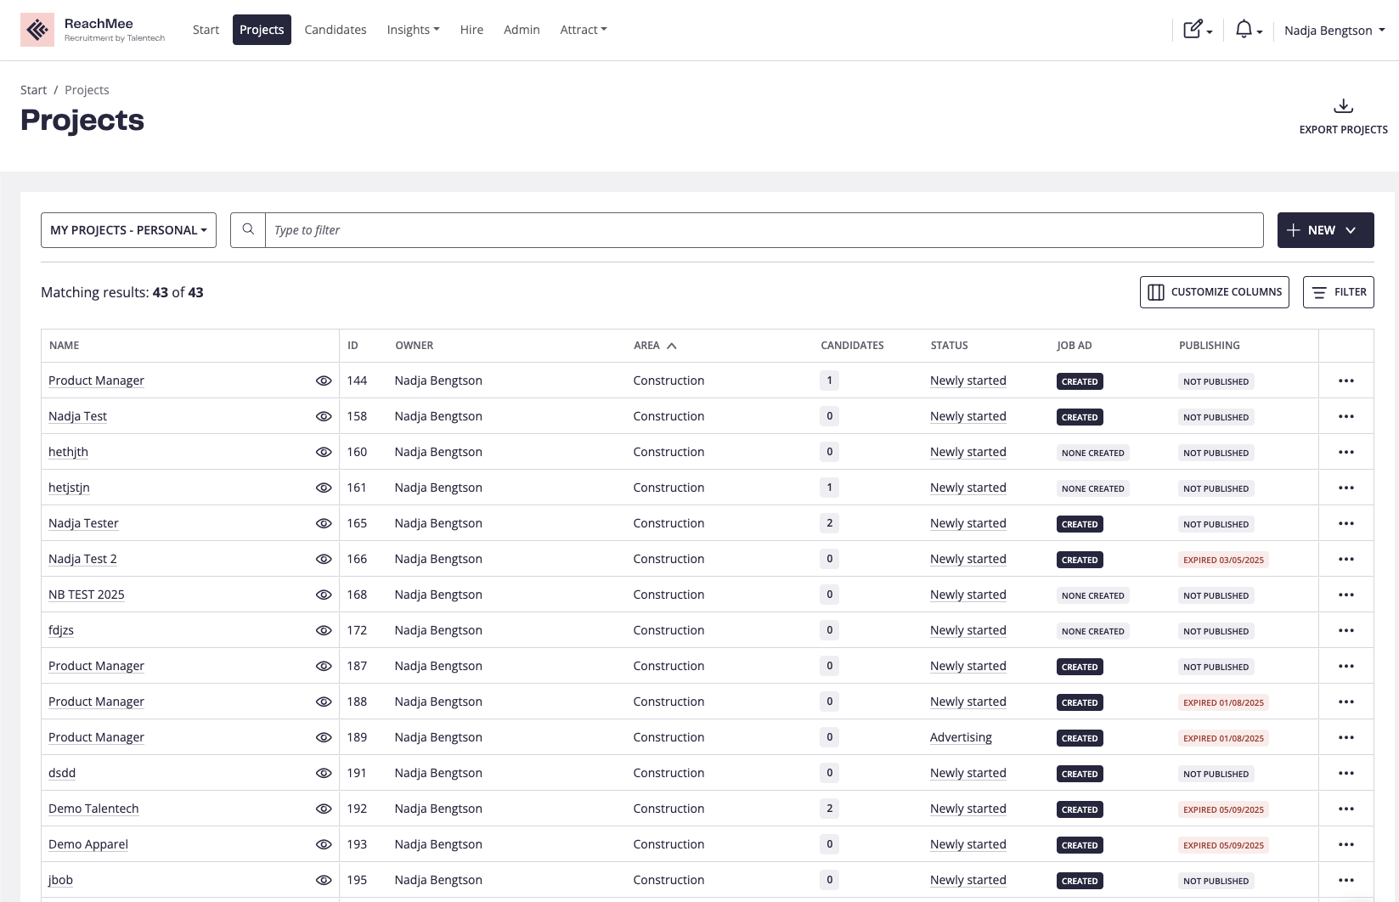Toggle eye icon for NB TEST 2025
Screen dimensions: 1399x902
click(324, 595)
